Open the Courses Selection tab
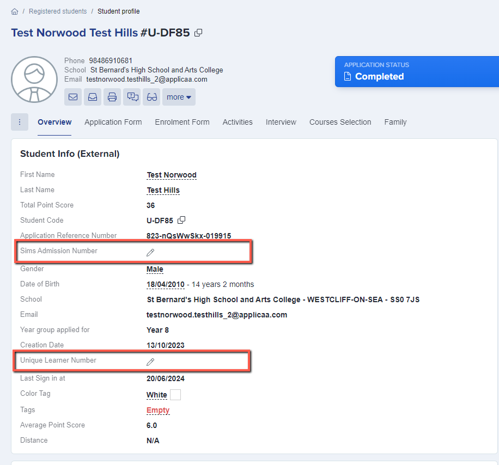The height and width of the screenshot is (465, 499). click(340, 122)
